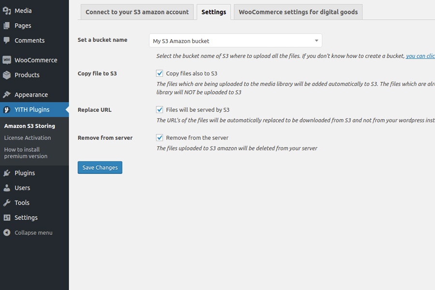Open Comments via its speech bubble icon
The width and height of the screenshot is (435, 290).
(7, 41)
